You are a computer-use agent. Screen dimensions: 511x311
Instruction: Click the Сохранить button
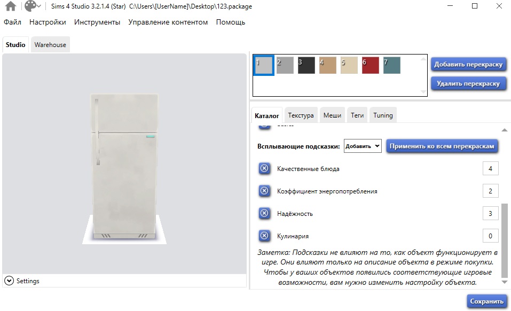coord(486,301)
